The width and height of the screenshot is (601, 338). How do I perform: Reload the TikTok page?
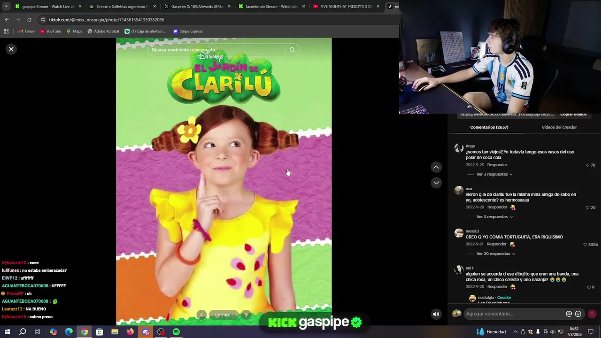[29, 20]
